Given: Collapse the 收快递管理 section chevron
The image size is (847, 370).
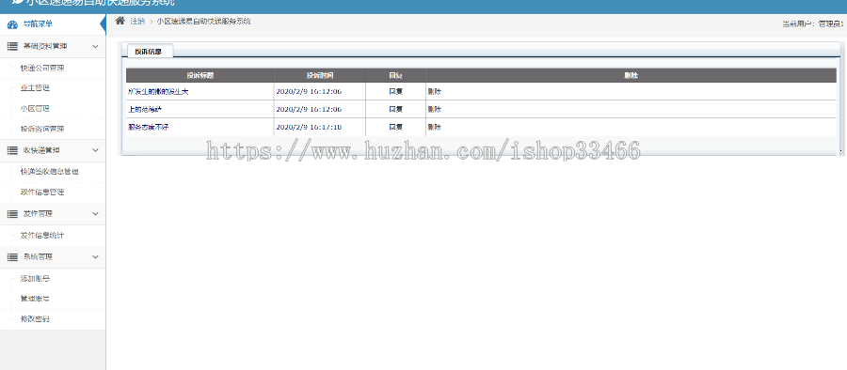Looking at the screenshot, I should click(x=95, y=150).
